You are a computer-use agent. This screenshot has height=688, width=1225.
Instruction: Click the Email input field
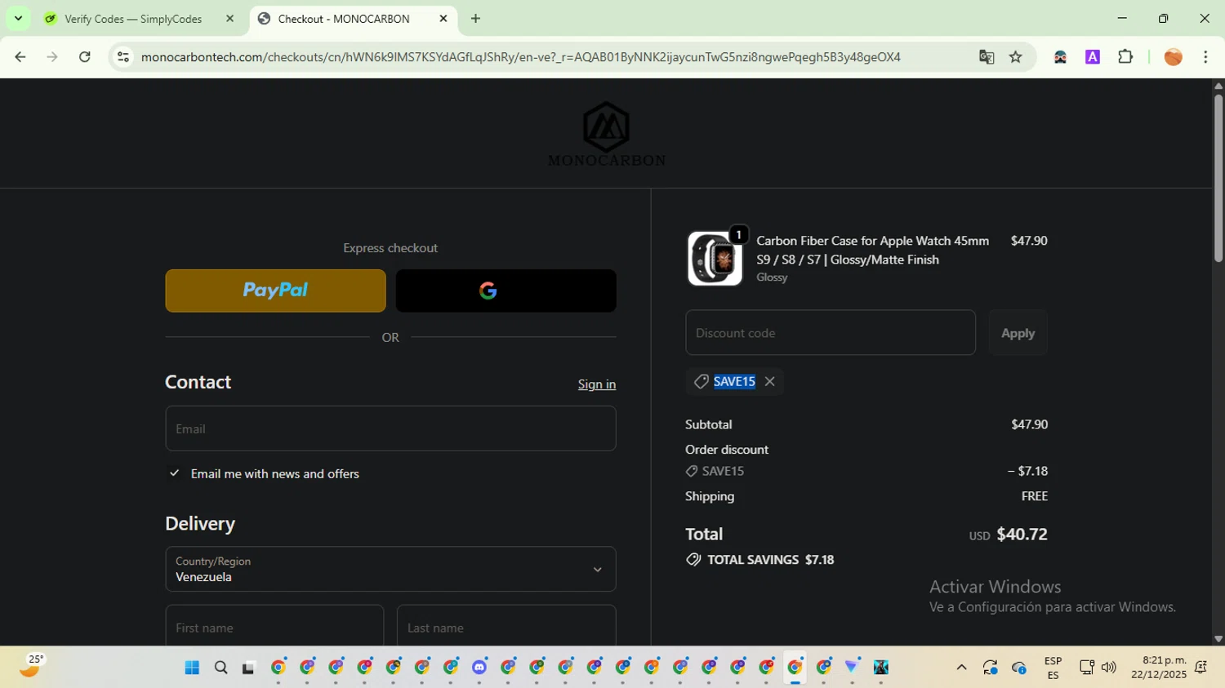pos(390,428)
